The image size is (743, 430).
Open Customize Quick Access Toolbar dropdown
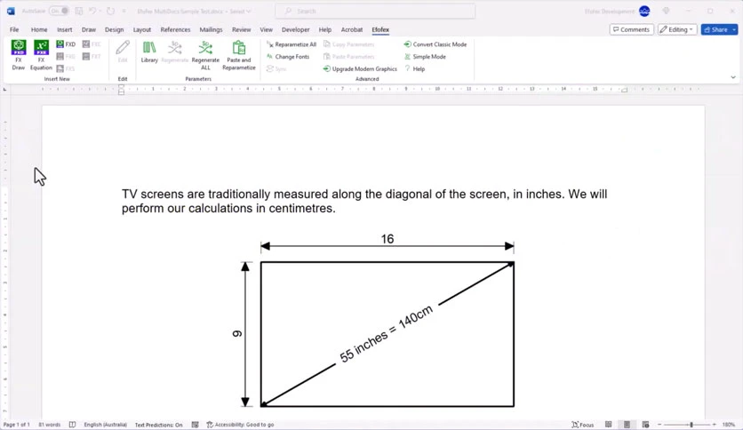pos(124,11)
